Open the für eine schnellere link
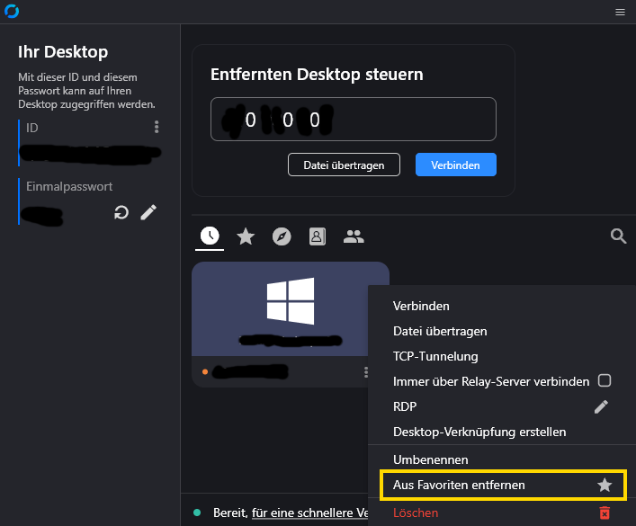Viewport: 636px width, 526px height. click(x=309, y=513)
